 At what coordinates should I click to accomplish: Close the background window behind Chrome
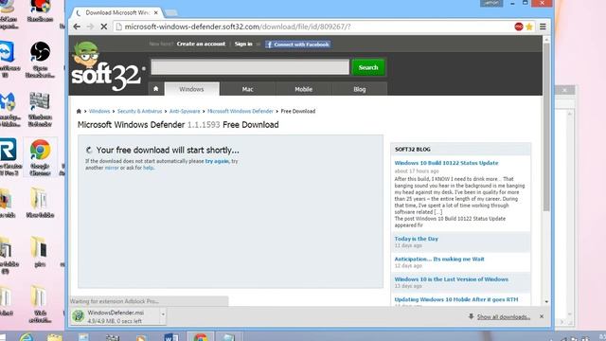click(x=564, y=90)
